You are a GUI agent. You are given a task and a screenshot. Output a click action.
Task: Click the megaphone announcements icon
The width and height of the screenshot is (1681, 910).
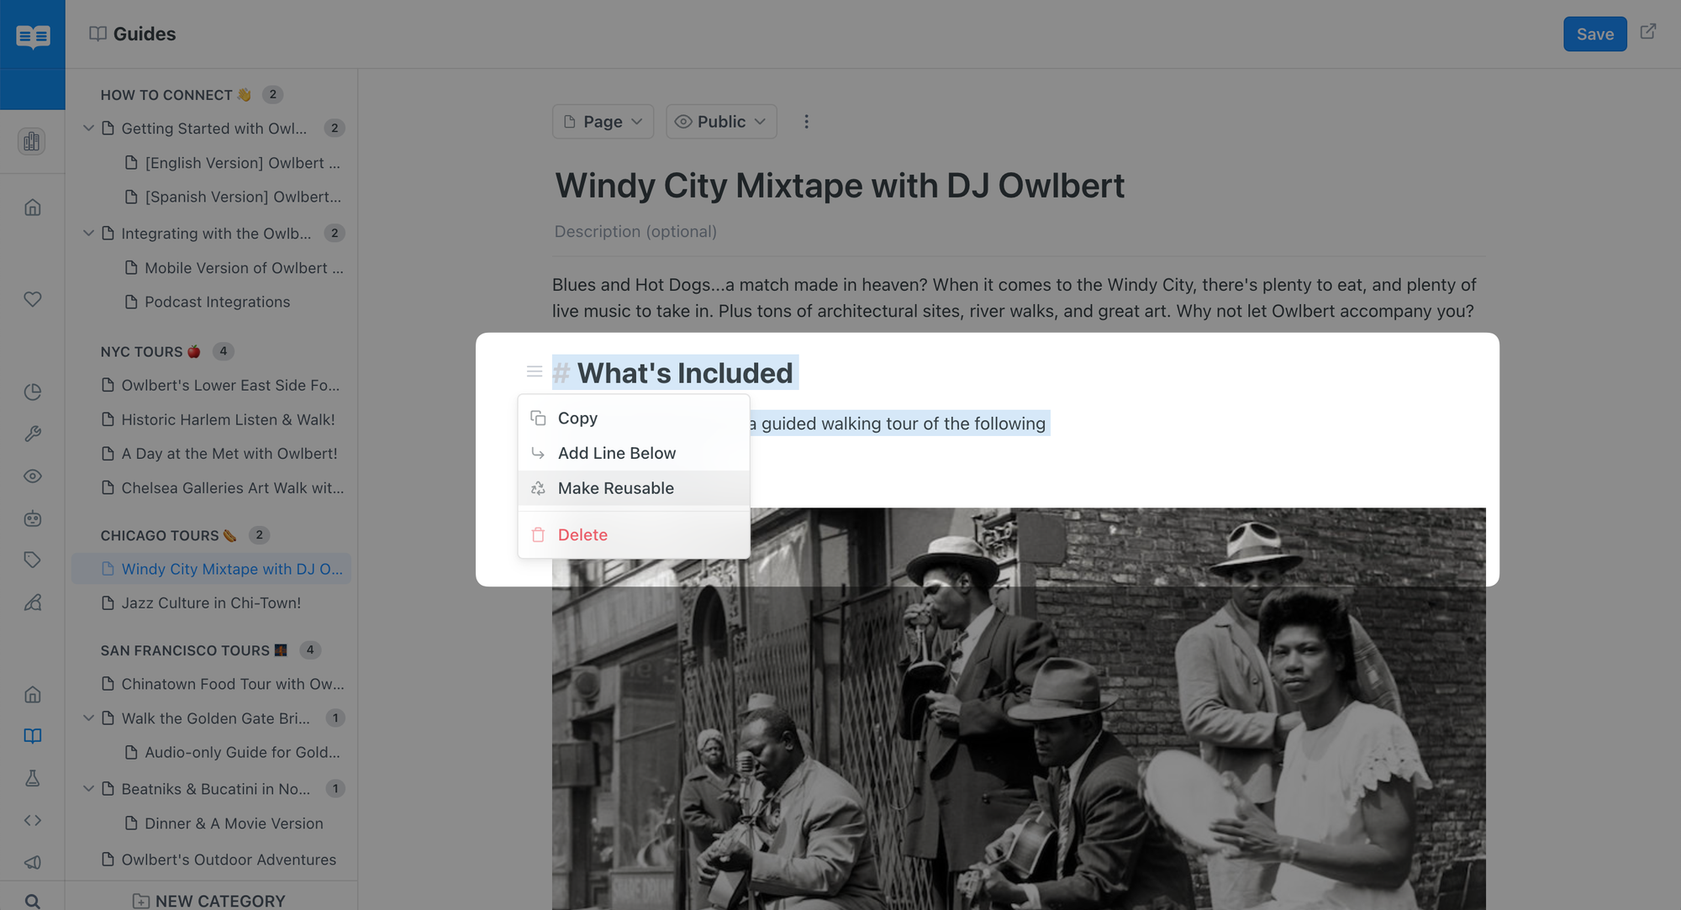pos(32,862)
